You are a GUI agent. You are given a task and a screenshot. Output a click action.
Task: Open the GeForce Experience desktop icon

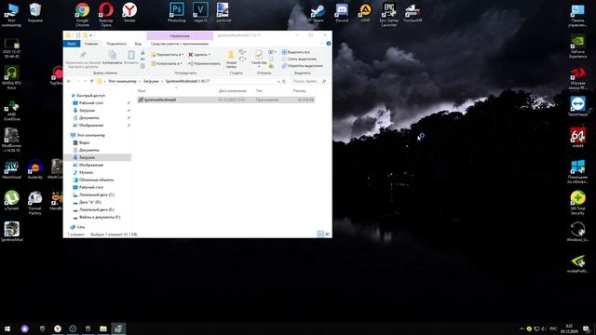[577, 47]
